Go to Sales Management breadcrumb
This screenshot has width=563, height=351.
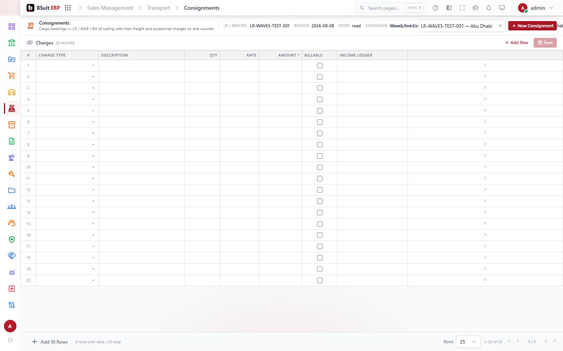click(x=110, y=8)
